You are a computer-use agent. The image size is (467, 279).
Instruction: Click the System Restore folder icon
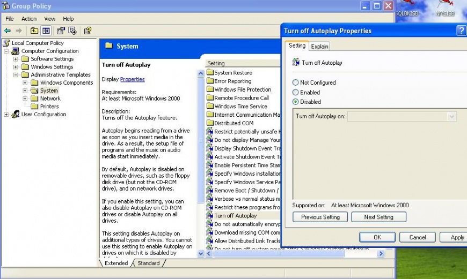click(210, 72)
